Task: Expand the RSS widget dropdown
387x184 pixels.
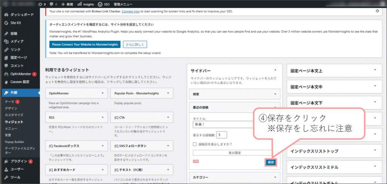Action: click(x=102, y=117)
